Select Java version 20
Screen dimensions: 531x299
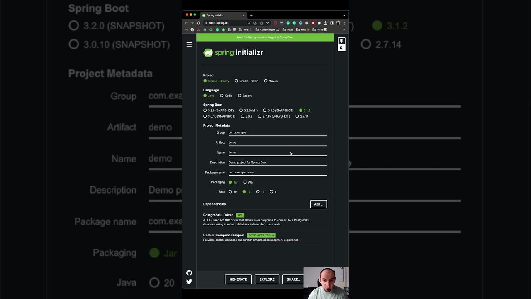[x=233, y=192]
